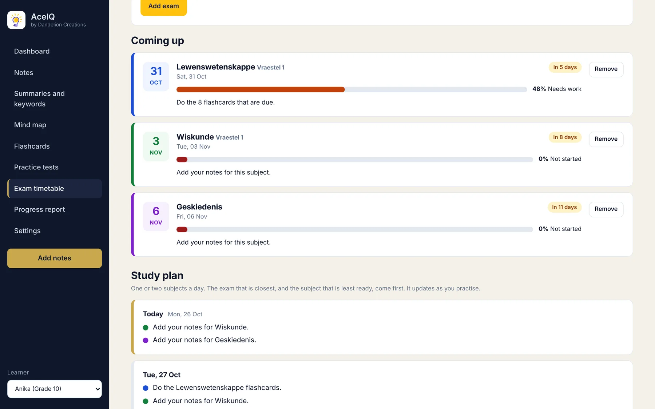Click '48% Needs work' status text
Screen dimensions: 655x409
click(557, 89)
